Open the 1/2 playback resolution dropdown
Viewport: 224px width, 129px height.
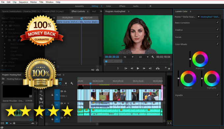click(148, 57)
